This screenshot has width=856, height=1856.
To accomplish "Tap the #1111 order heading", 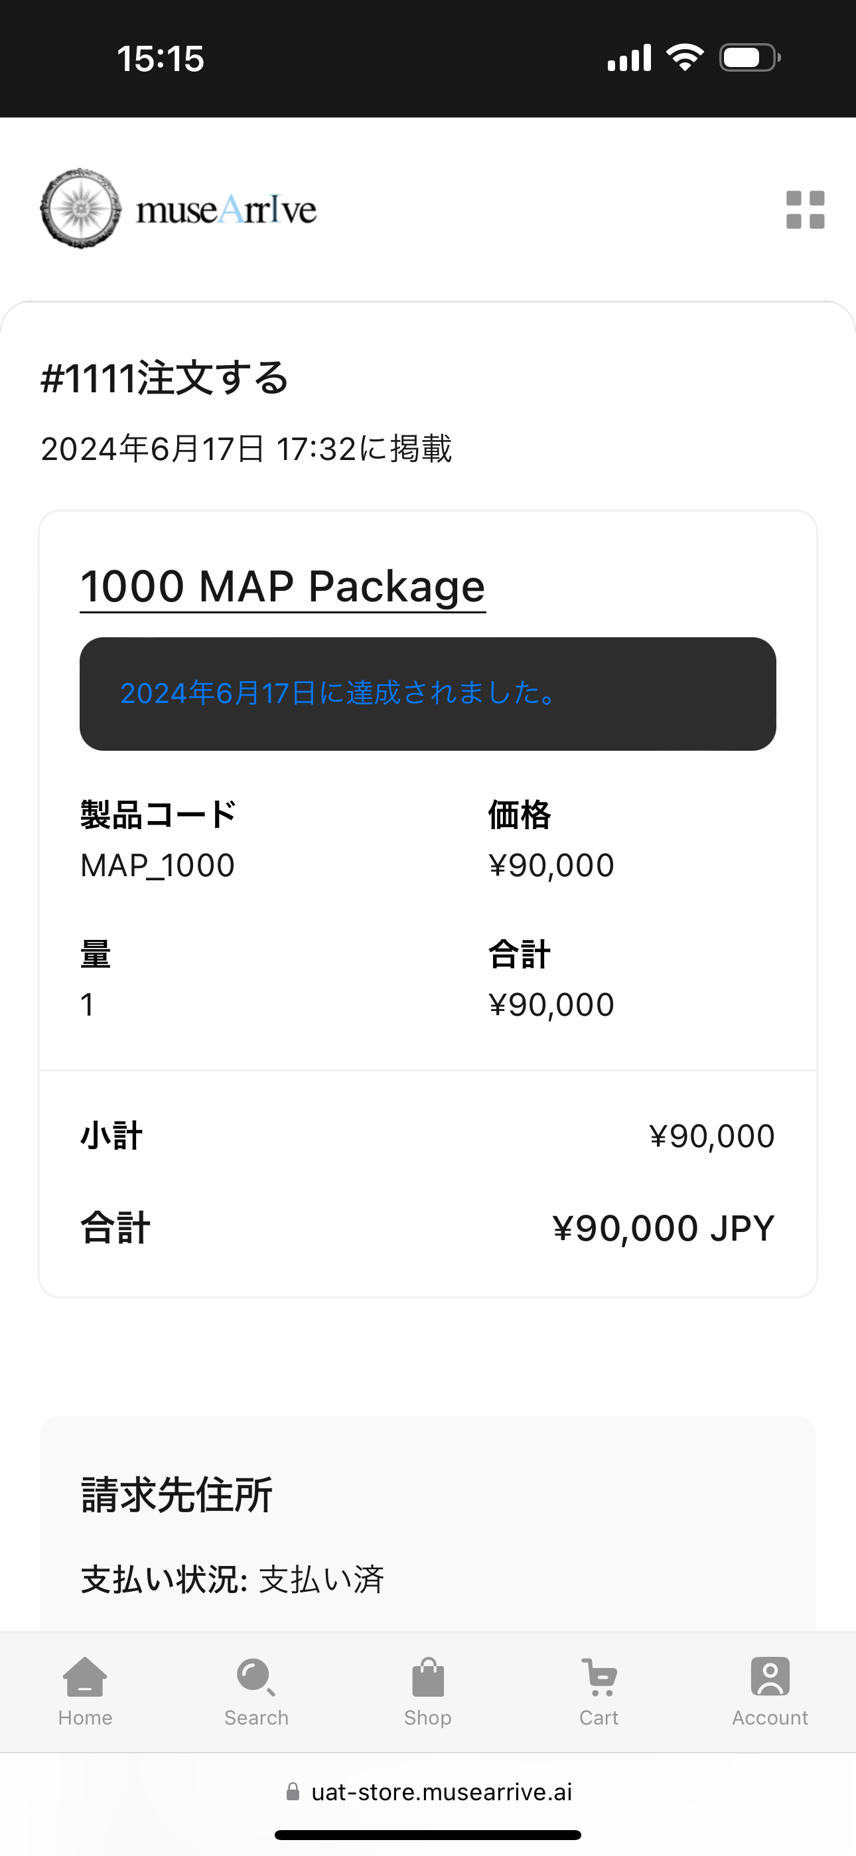I will pyautogui.click(x=165, y=378).
